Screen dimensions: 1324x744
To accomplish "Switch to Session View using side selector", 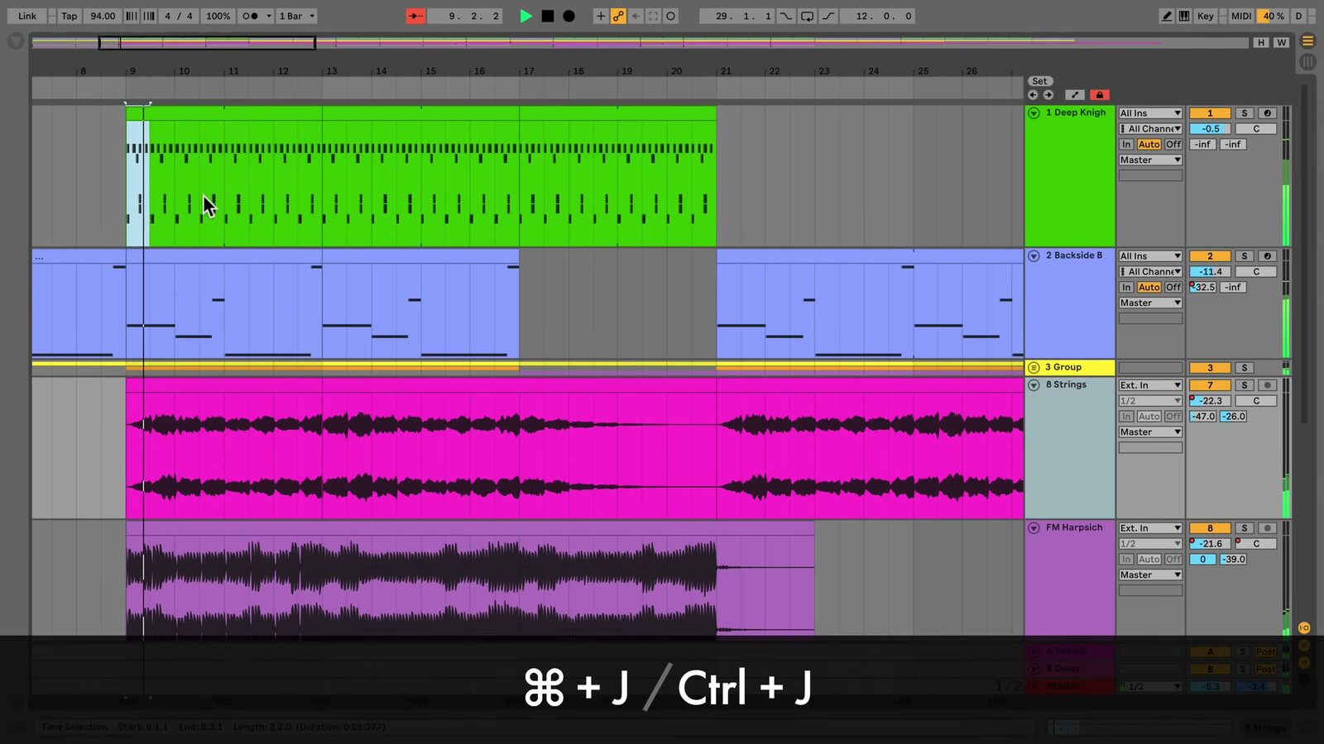I will click(1307, 61).
